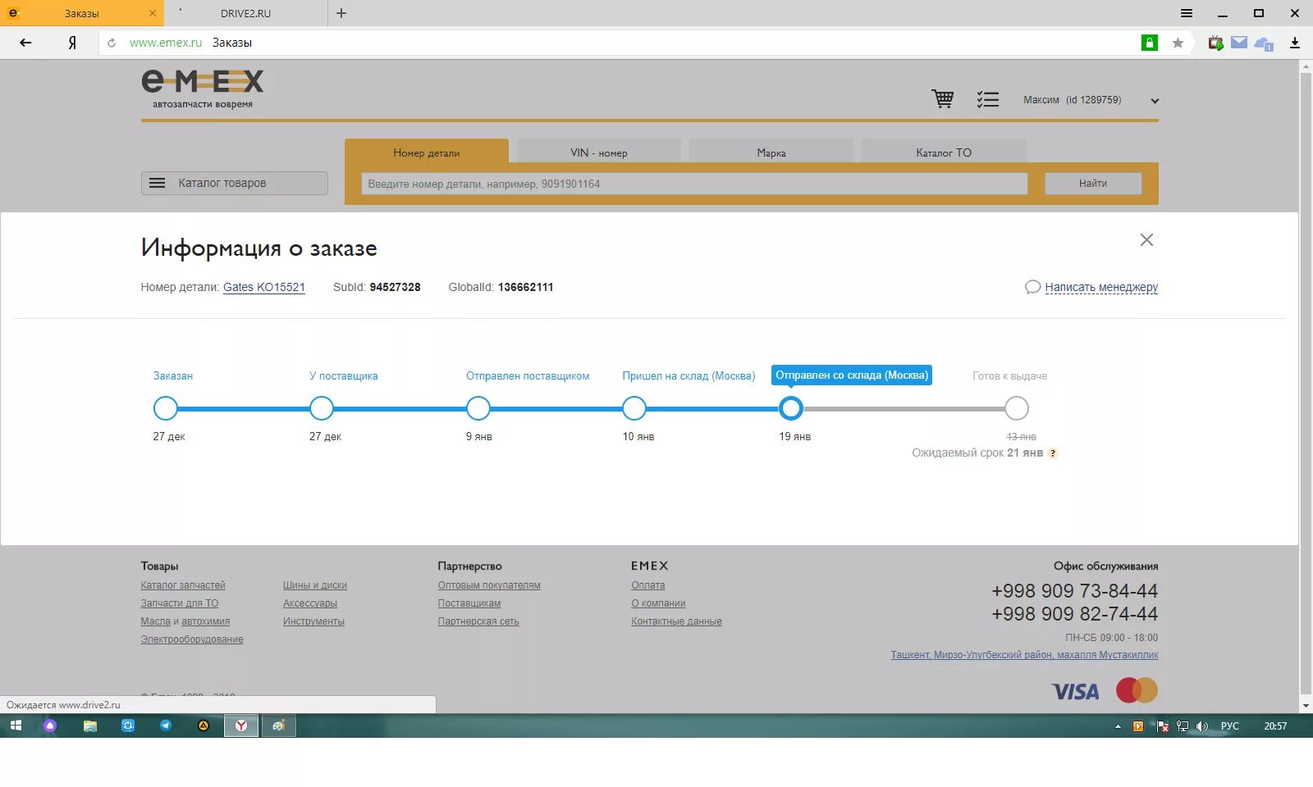Bookmark the page with the star icon
1313x787 pixels.
[1178, 43]
